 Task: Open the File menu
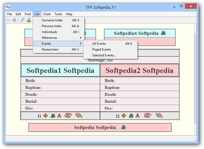10,14
